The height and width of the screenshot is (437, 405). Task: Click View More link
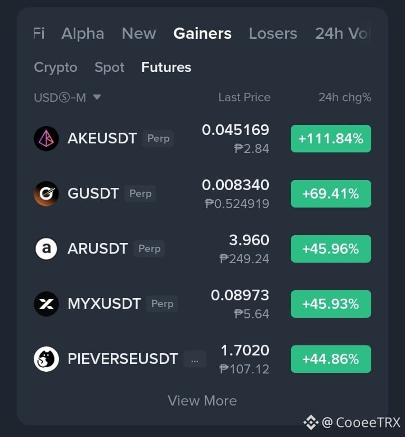pyautogui.click(x=202, y=401)
